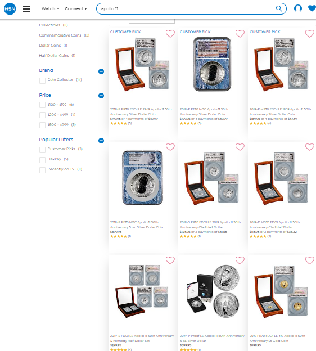Collapse the Popular Filters section
Screen dimensions: 316x351
101,141
